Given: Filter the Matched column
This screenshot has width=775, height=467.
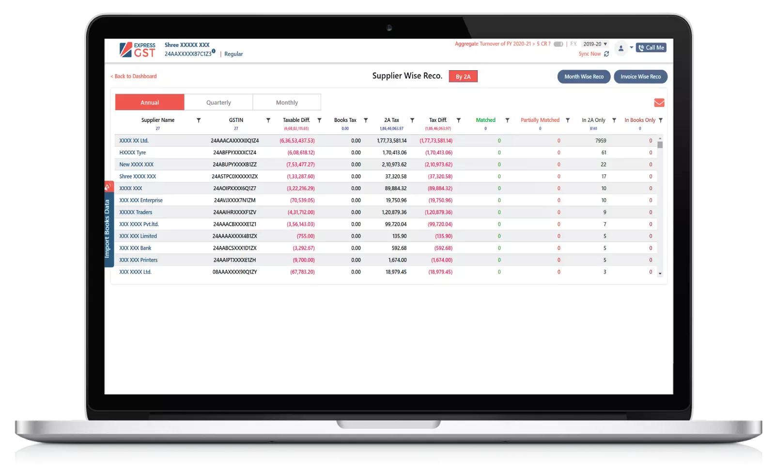Looking at the screenshot, I should pyautogui.click(x=507, y=121).
